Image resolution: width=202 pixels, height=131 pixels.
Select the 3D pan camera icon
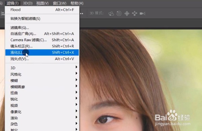(x=127, y=13)
